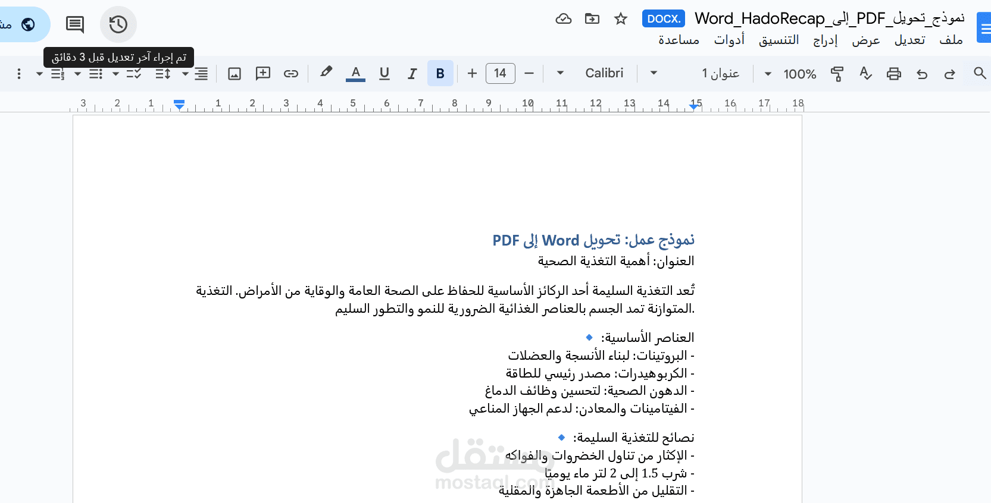Expand the bulleted list options arrow

pyautogui.click(x=77, y=74)
